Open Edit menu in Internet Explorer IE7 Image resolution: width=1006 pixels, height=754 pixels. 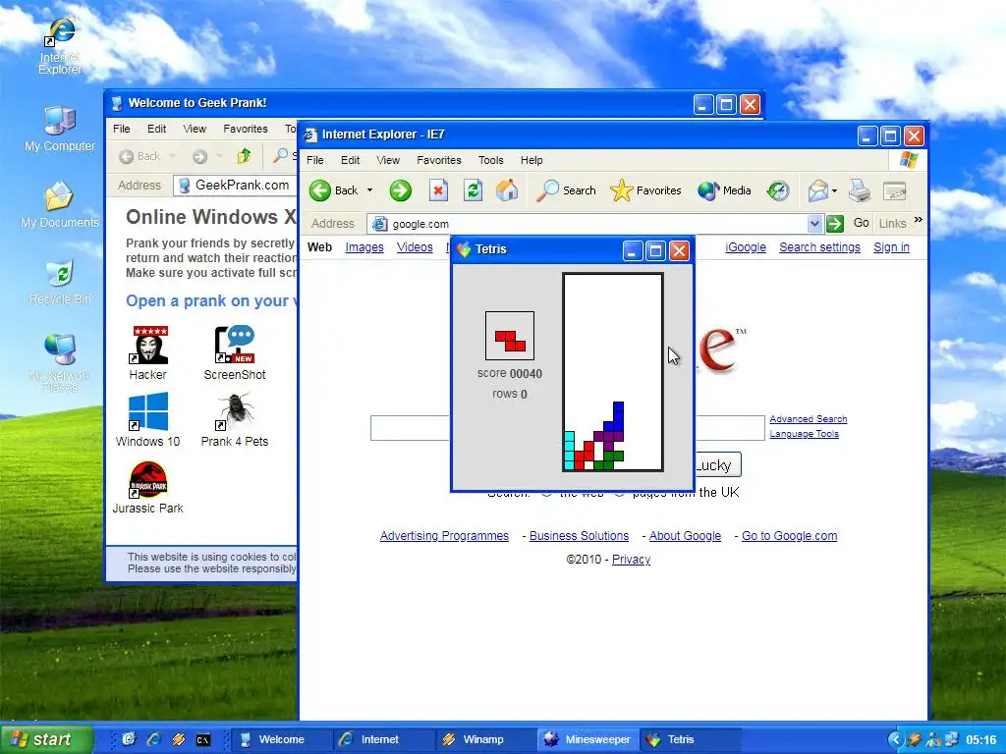[x=351, y=160]
